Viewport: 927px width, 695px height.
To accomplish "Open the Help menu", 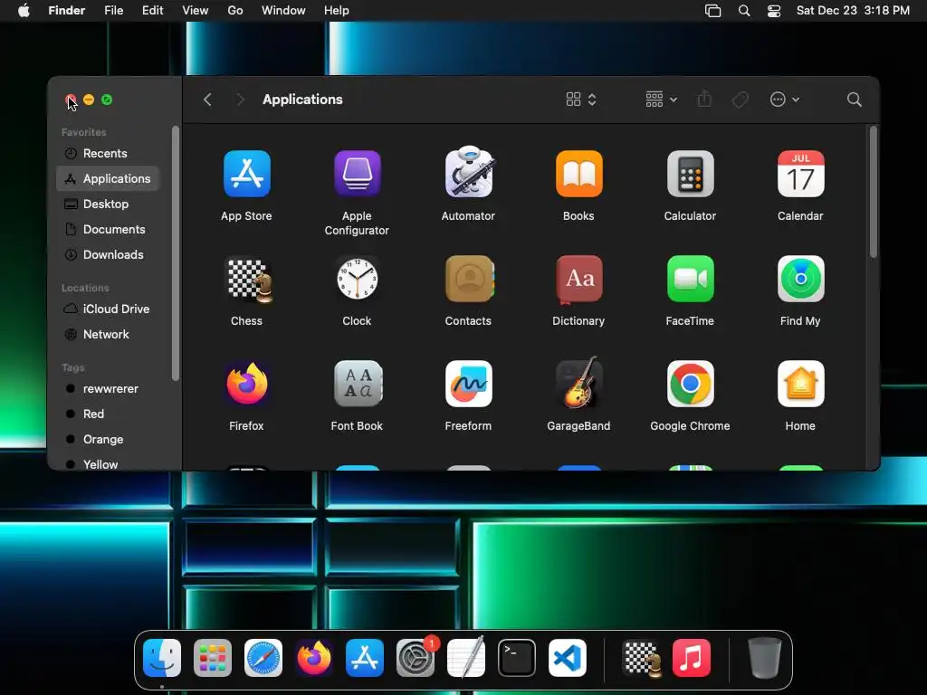I will coord(337,11).
